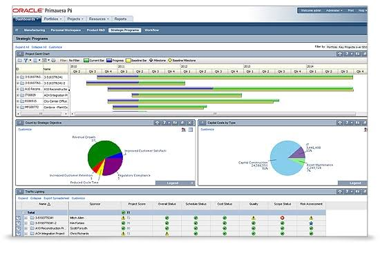Click Customize in Capital Costs by Type

tap(207, 130)
